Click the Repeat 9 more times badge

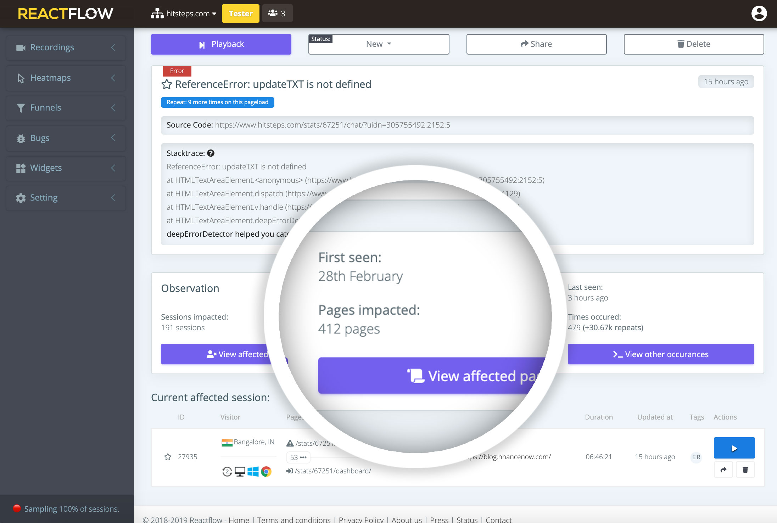click(x=217, y=102)
